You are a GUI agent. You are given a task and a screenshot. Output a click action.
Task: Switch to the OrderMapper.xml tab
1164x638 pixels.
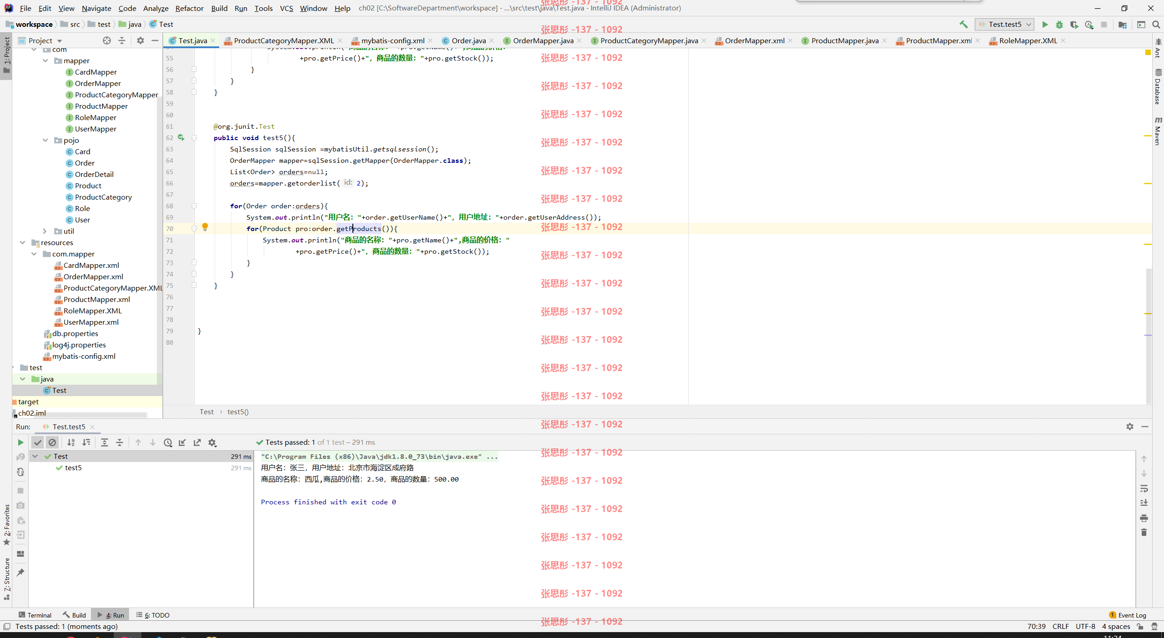pyautogui.click(x=754, y=40)
